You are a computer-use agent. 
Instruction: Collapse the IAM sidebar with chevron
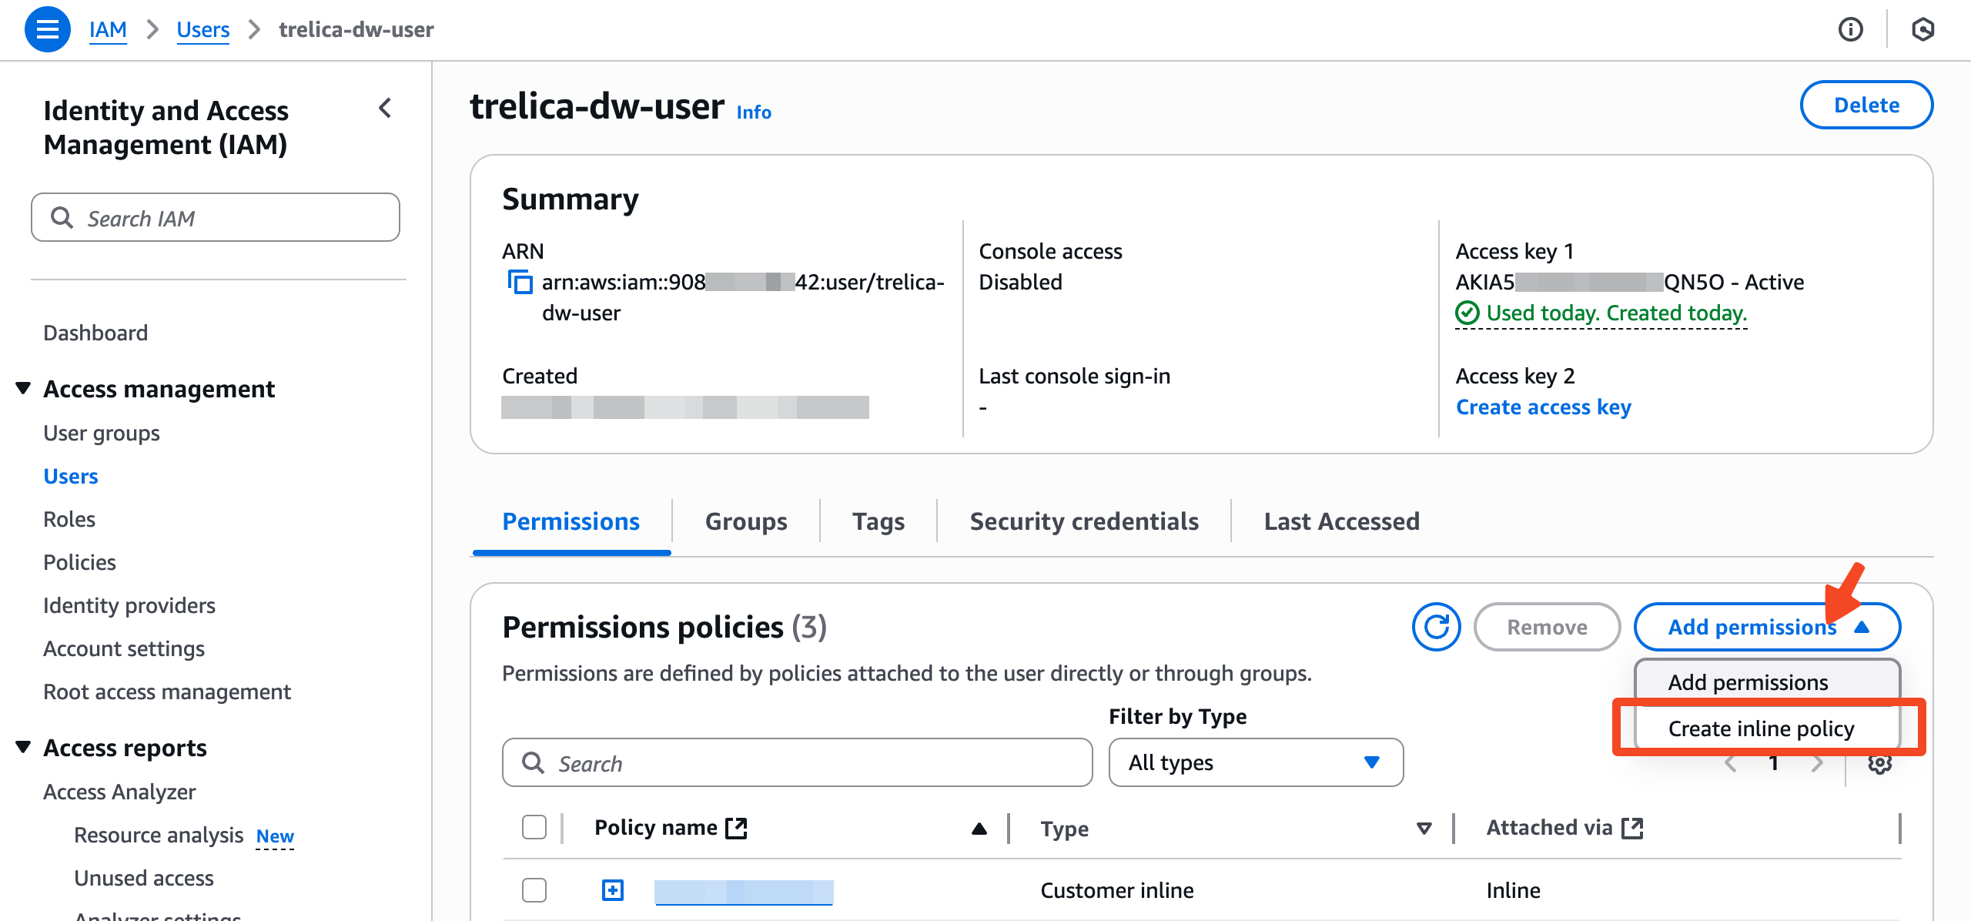[386, 109]
